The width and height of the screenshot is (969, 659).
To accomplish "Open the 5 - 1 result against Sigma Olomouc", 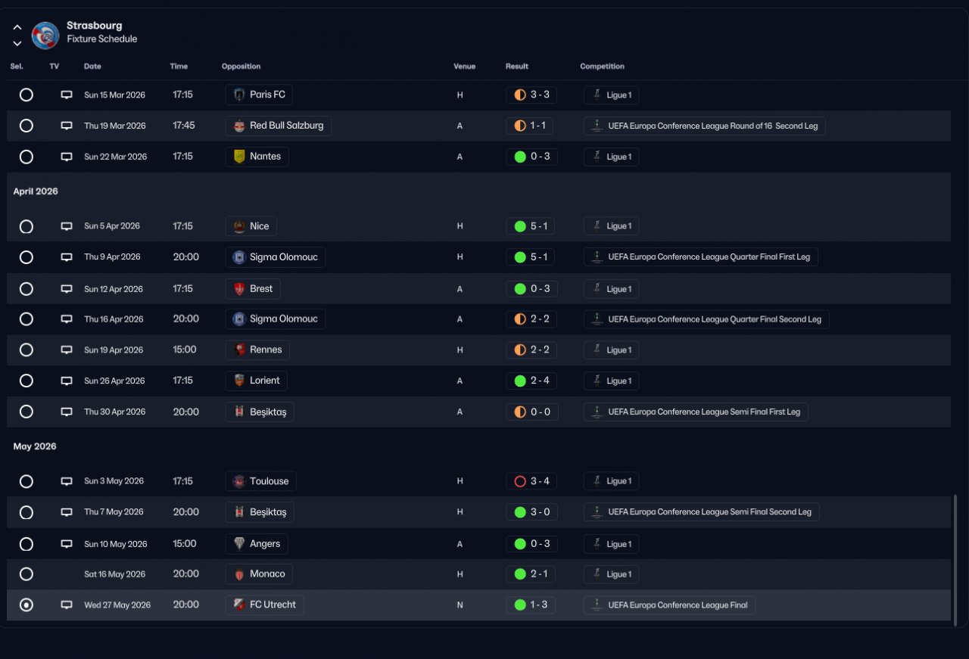I will click(x=531, y=257).
